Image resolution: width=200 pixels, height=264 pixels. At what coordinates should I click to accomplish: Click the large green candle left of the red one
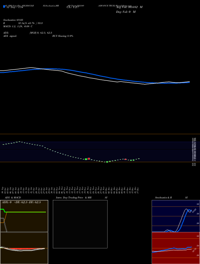coord(86,159)
